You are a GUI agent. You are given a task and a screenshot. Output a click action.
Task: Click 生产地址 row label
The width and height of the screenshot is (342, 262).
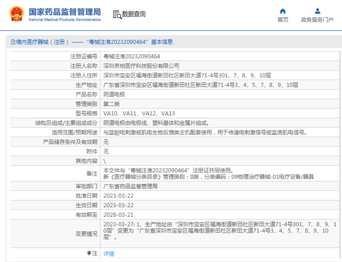click(x=86, y=85)
